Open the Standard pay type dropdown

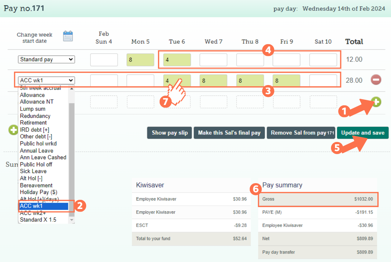click(46, 60)
